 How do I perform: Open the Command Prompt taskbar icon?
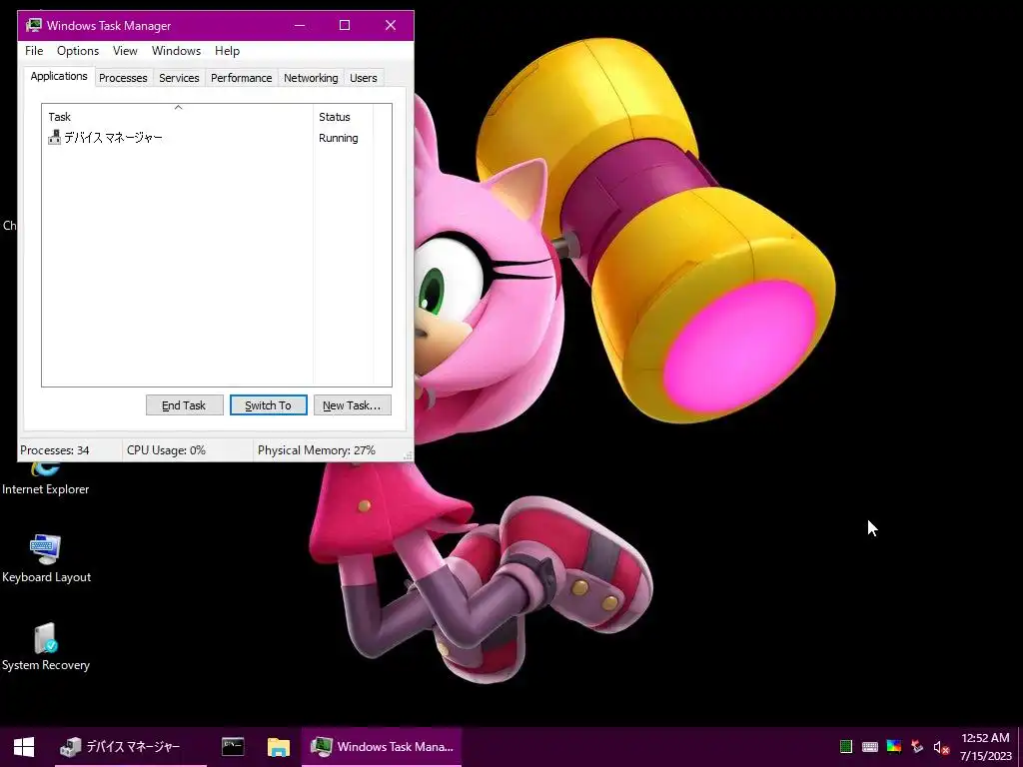coord(233,747)
